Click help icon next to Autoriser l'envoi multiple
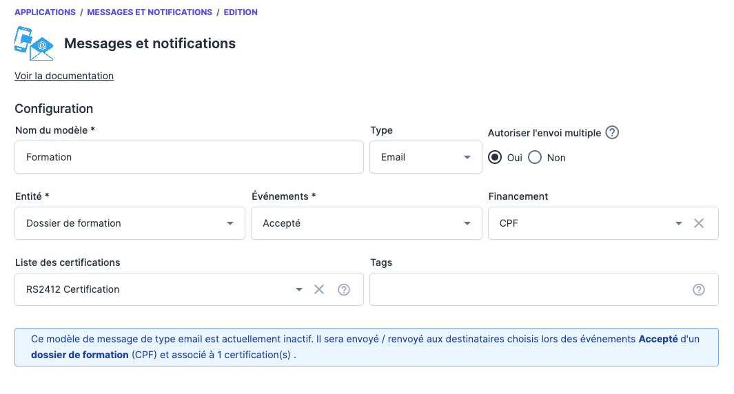Viewport: 734px width, 394px height. click(611, 132)
